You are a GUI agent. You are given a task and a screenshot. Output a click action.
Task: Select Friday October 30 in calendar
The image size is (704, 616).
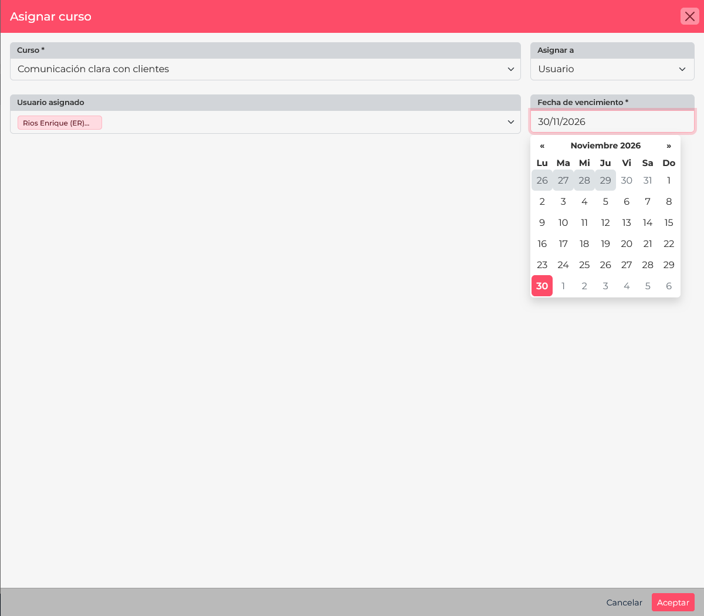point(627,181)
